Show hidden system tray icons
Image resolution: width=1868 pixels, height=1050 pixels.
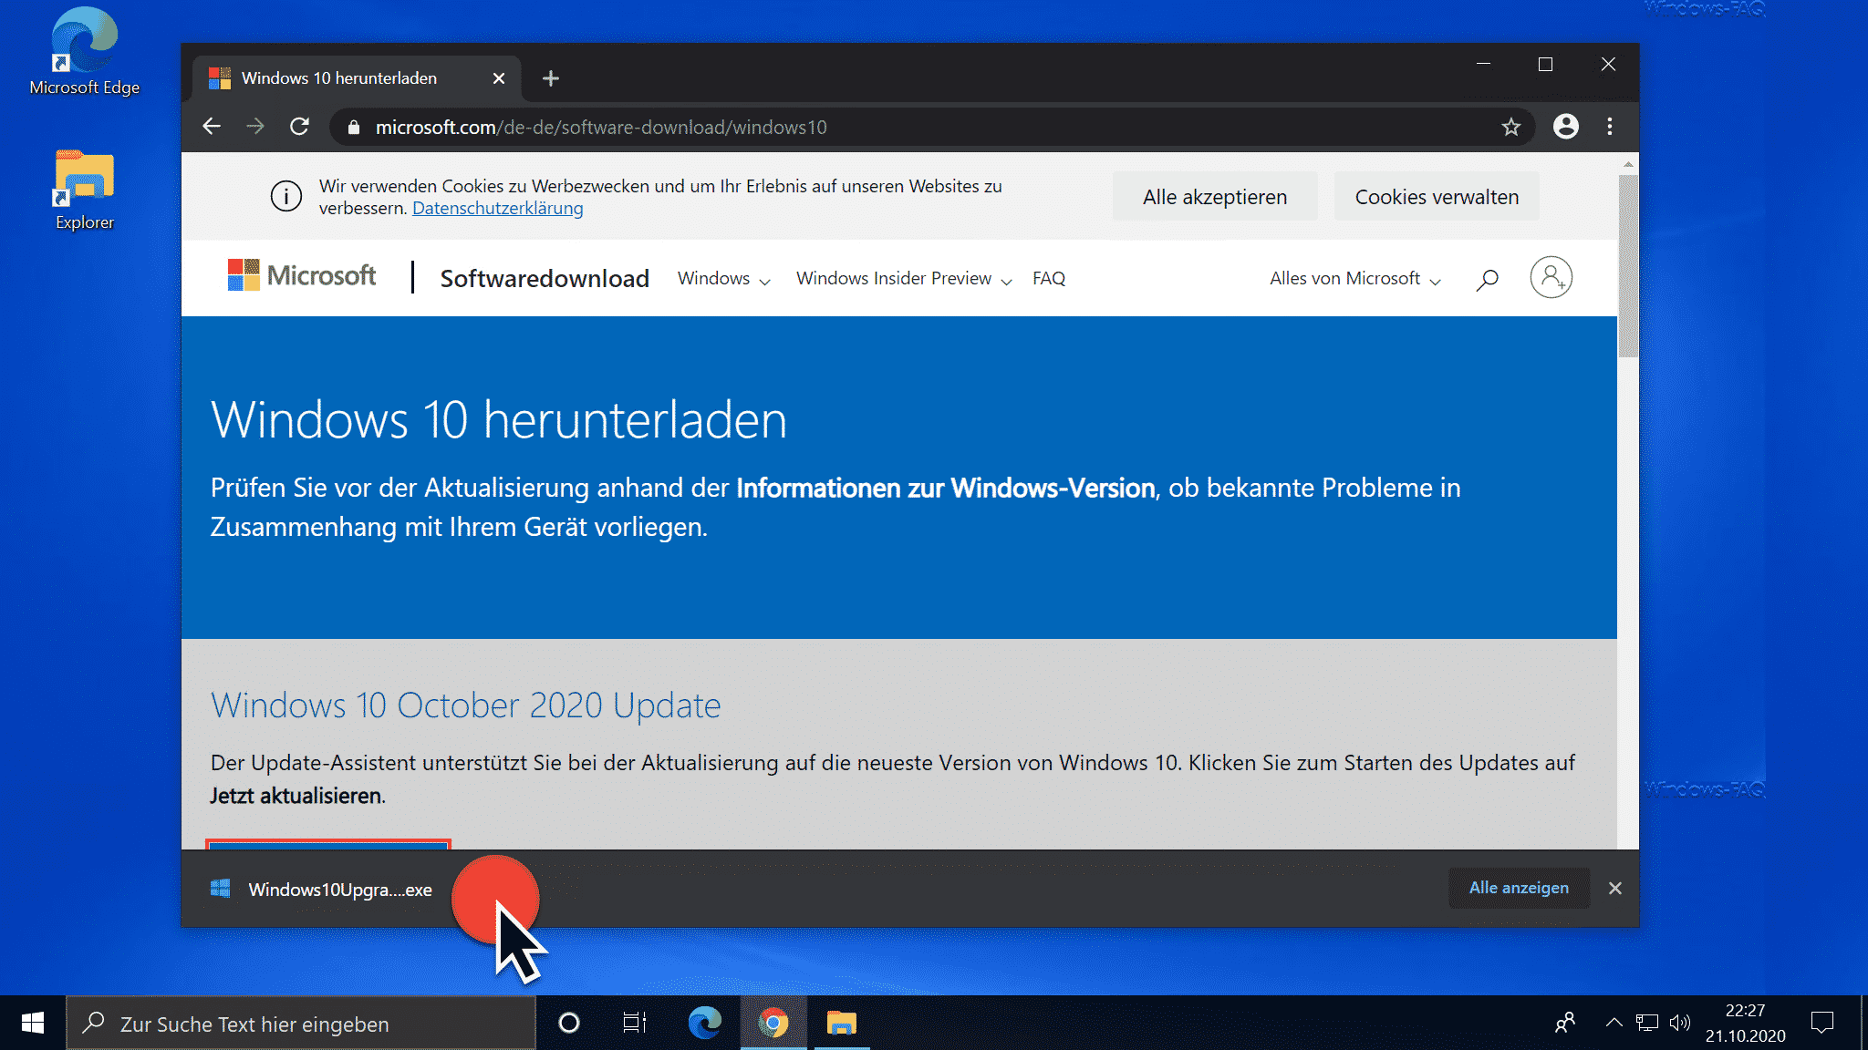coord(1614,1023)
